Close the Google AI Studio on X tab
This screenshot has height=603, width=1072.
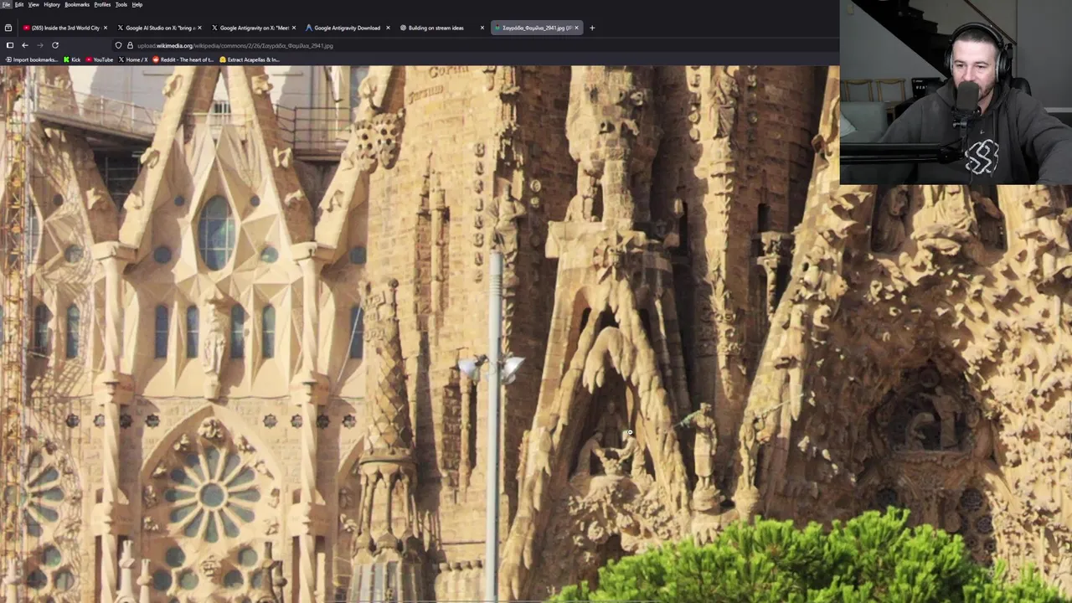(x=199, y=28)
